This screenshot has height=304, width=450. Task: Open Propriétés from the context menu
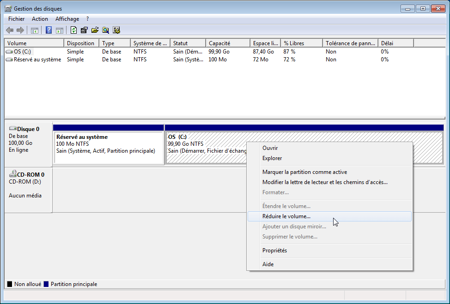click(x=329, y=250)
